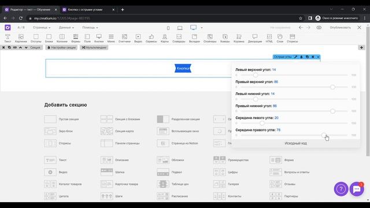This screenshot has height=208, width=370.
Task: Add the Таблица цен section template
Action: click(x=173, y=184)
